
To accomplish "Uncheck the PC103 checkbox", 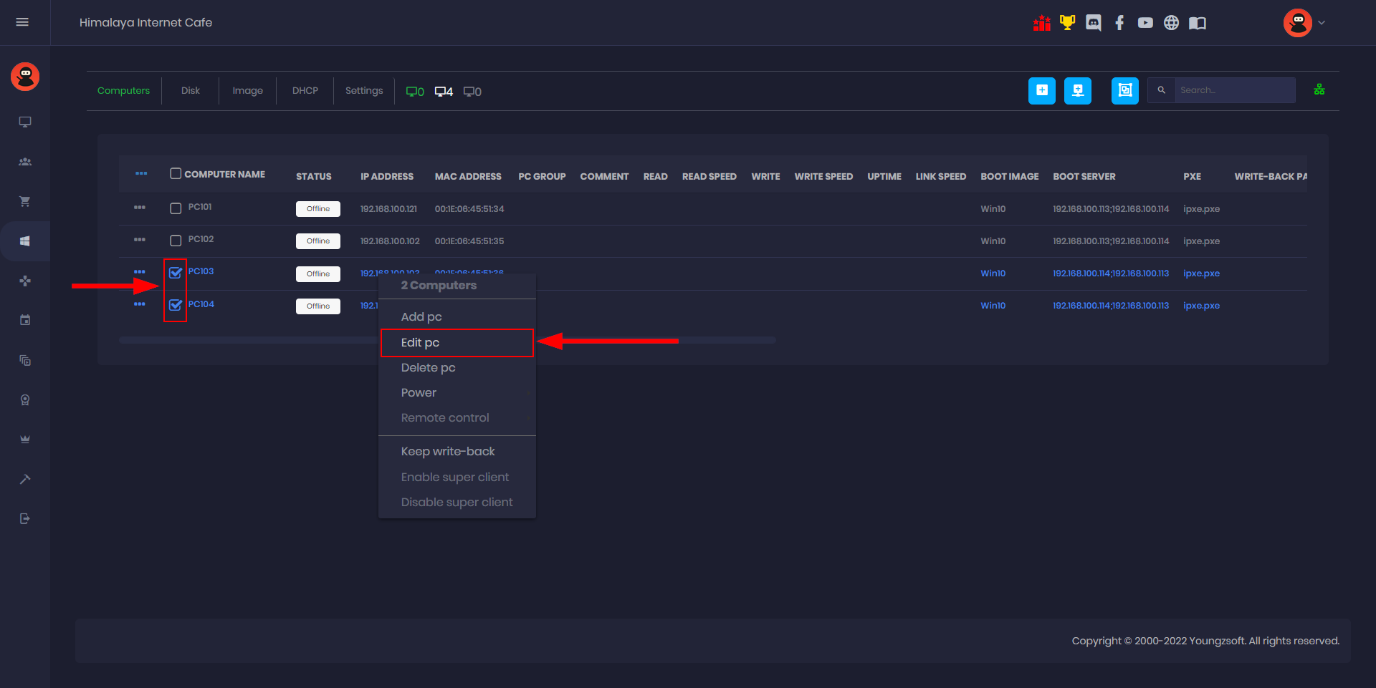I will pyautogui.click(x=175, y=273).
